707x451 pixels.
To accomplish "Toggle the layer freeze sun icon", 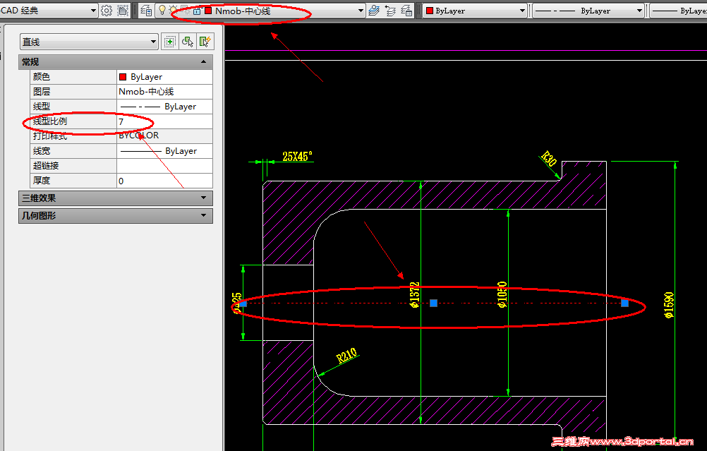I will (x=173, y=11).
